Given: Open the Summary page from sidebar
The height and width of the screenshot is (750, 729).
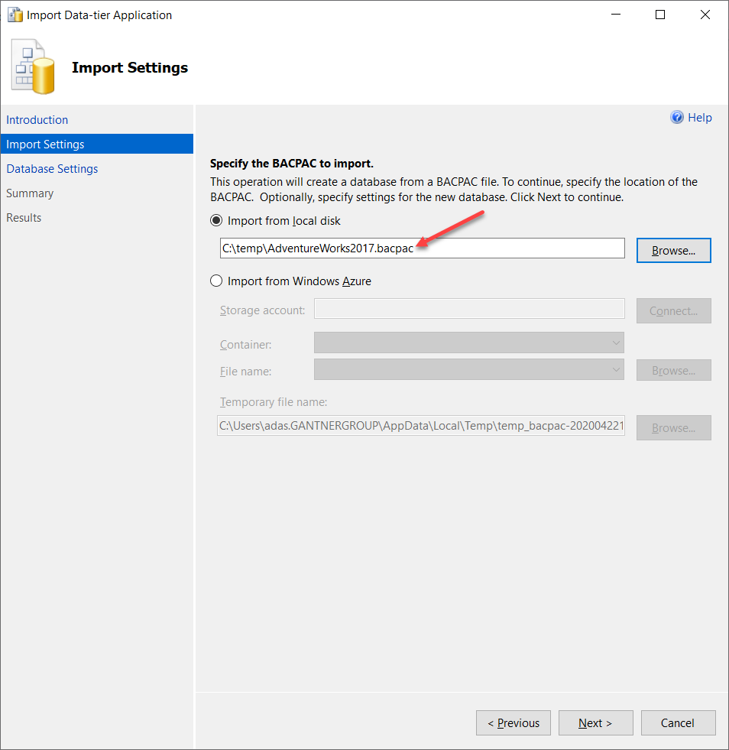Looking at the screenshot, I should click(30, 193).
